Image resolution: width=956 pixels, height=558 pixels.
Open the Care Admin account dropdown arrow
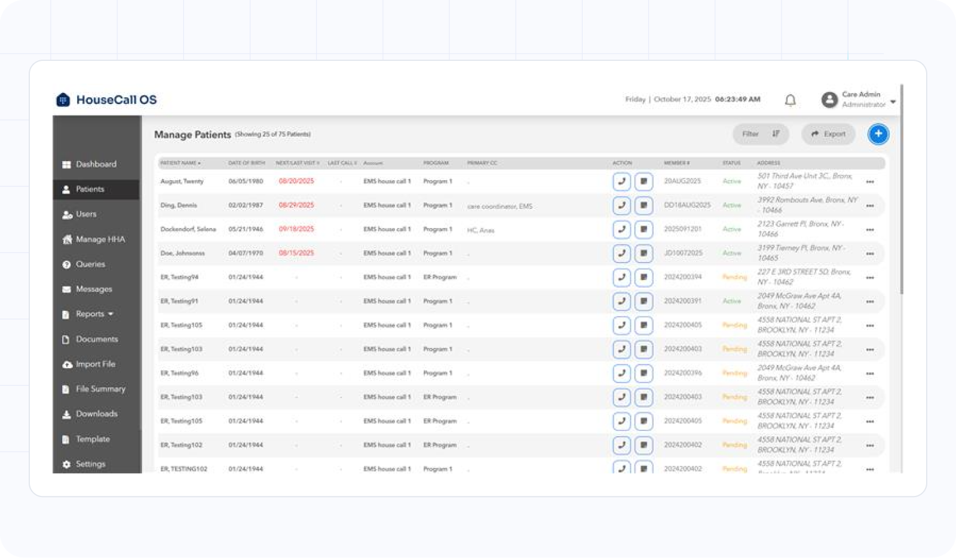tap(893, 102)
